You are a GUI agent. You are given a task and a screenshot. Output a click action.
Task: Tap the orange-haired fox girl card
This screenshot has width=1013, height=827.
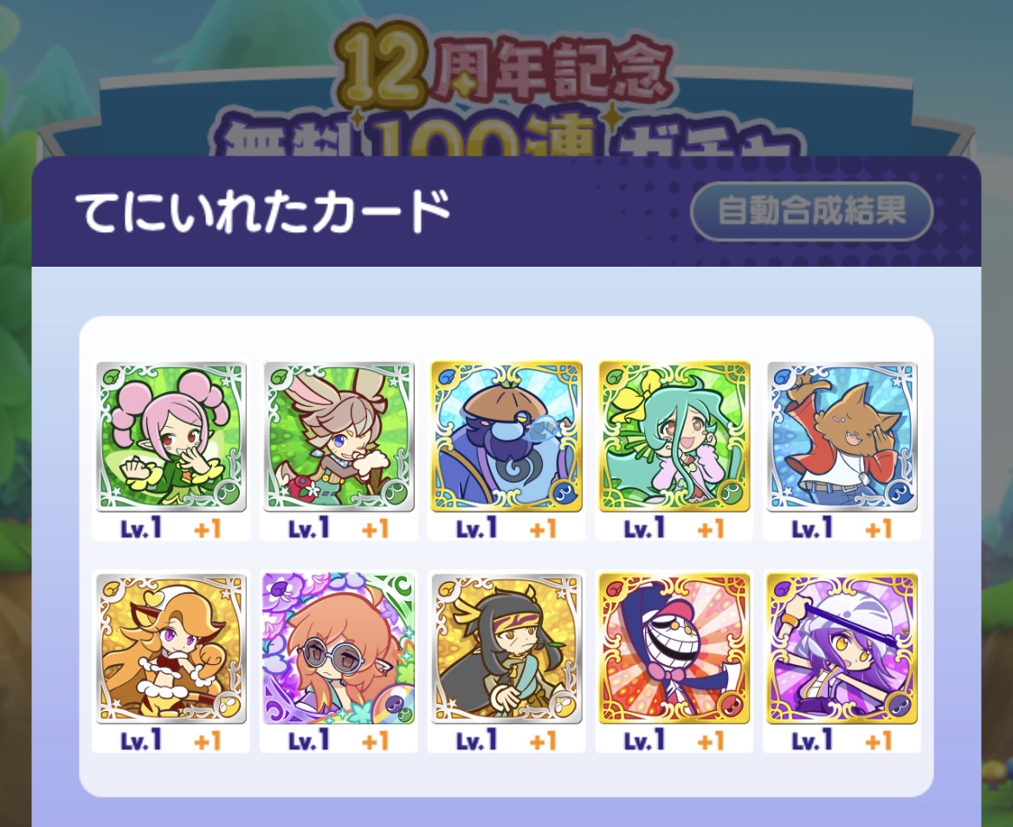pos(171,648)
